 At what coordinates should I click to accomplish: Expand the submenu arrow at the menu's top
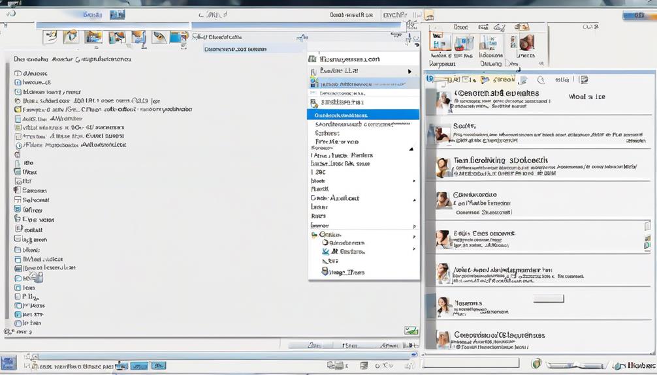tap(409, 71)
